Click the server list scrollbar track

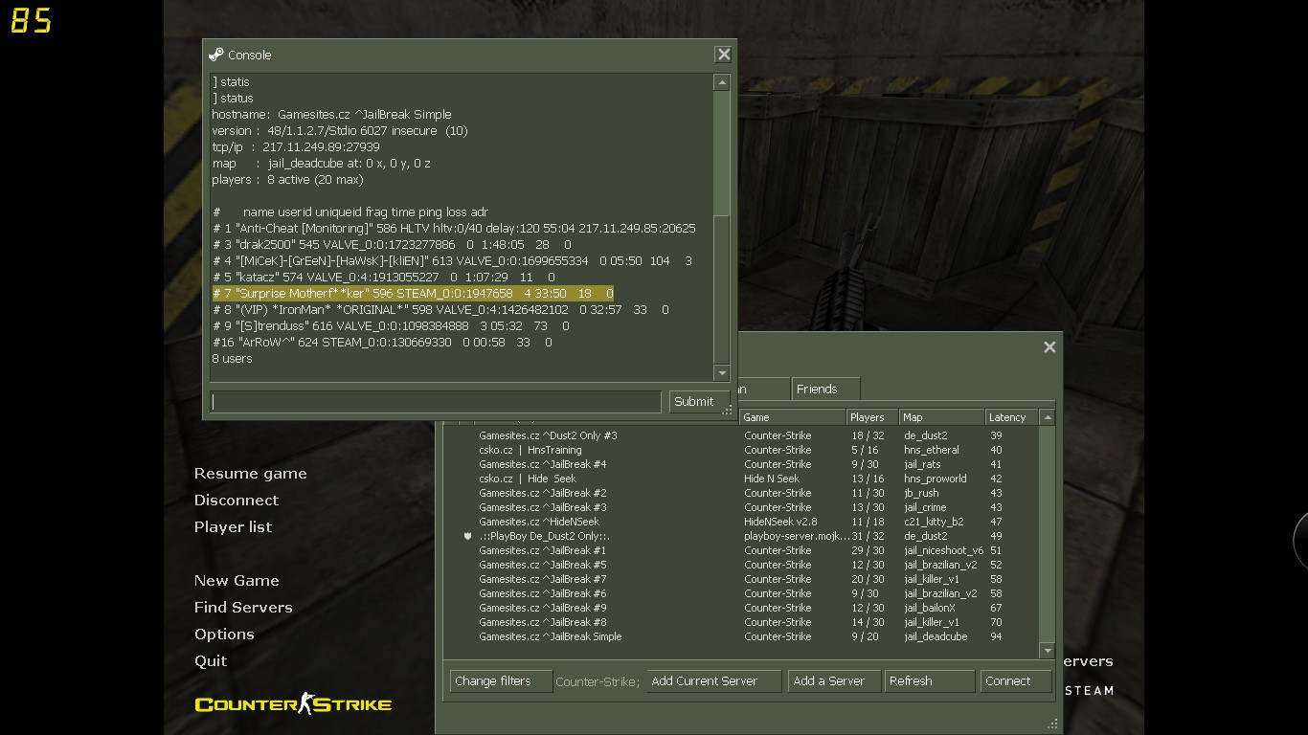point(1048,534)
